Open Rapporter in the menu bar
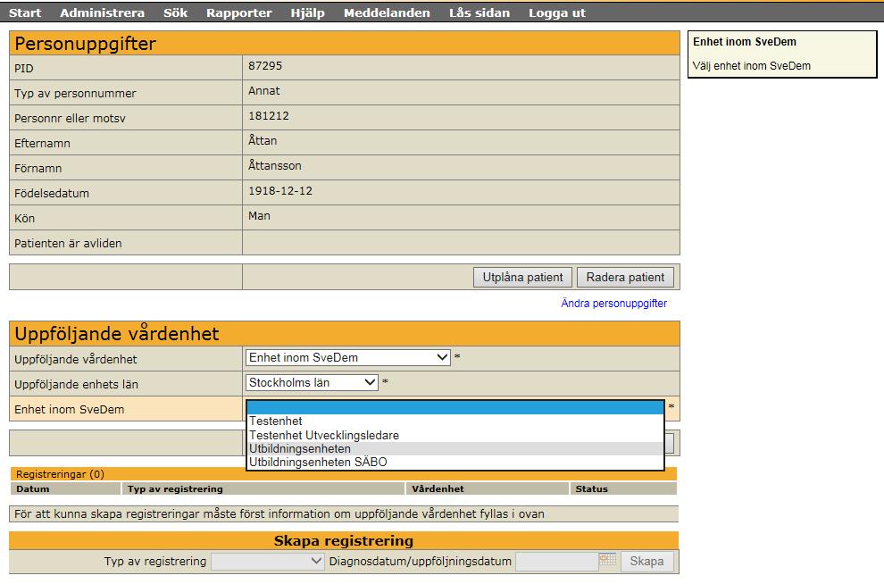Screen dimensions: 884x584 tap(239, 13)
